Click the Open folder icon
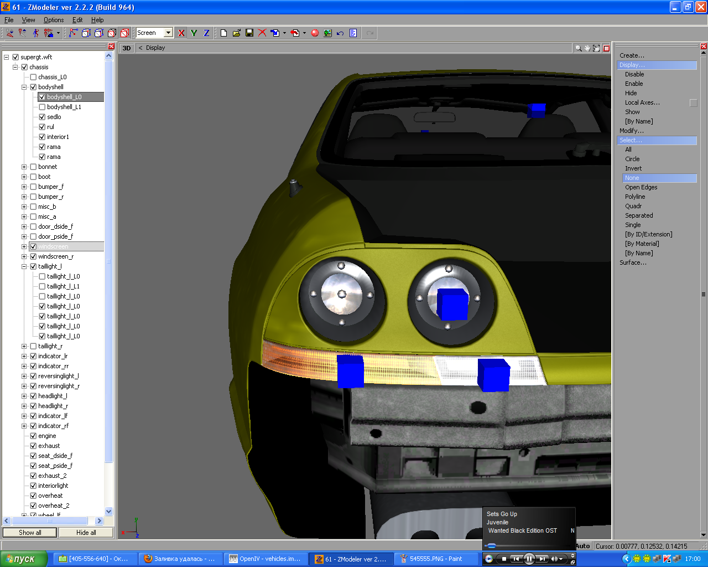Screen dimensions: 708x567 point(237,33)
